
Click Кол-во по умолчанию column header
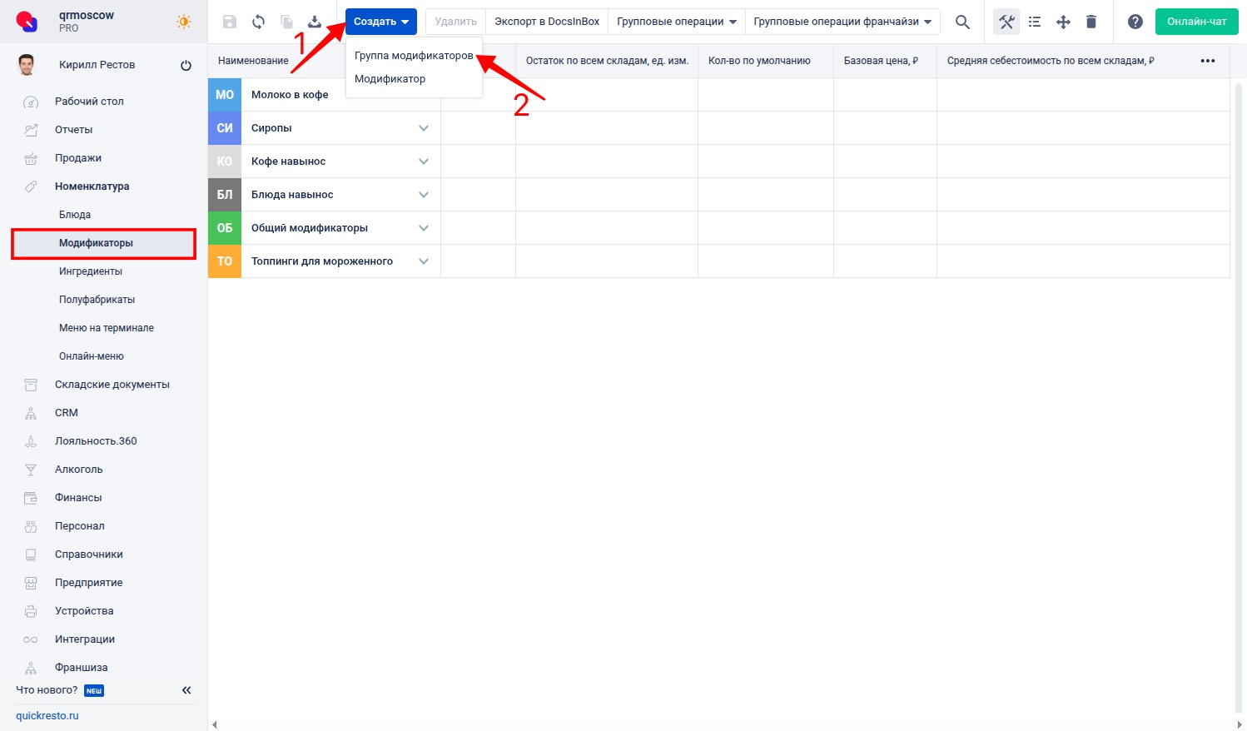(x=766, y=61)
